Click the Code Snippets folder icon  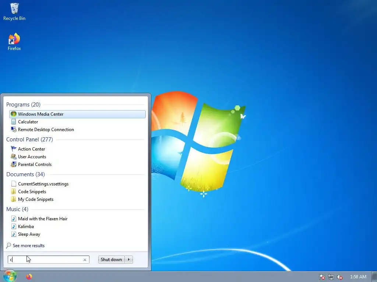click(x=14, y=191)
